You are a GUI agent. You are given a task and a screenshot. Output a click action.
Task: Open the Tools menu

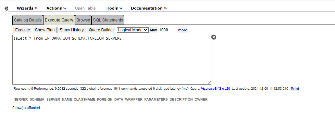click(x=114, y=8)
